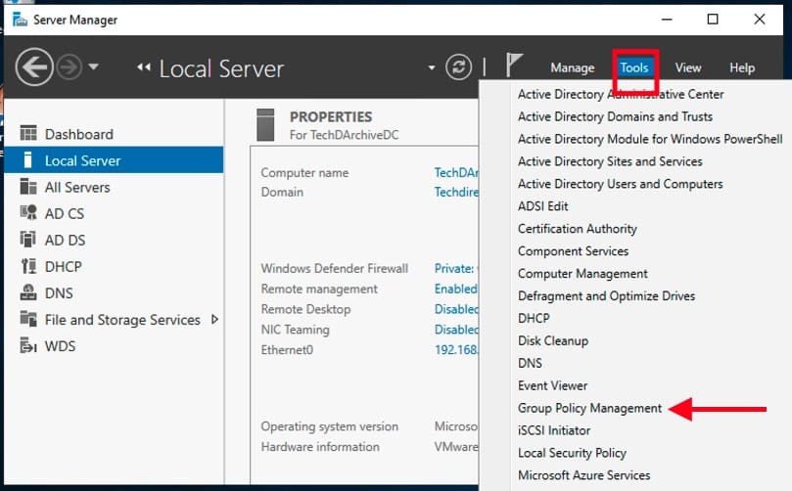Open WDS from the sidebar
The width and height of the screenshot is (792, 491).
pos(60,345)
